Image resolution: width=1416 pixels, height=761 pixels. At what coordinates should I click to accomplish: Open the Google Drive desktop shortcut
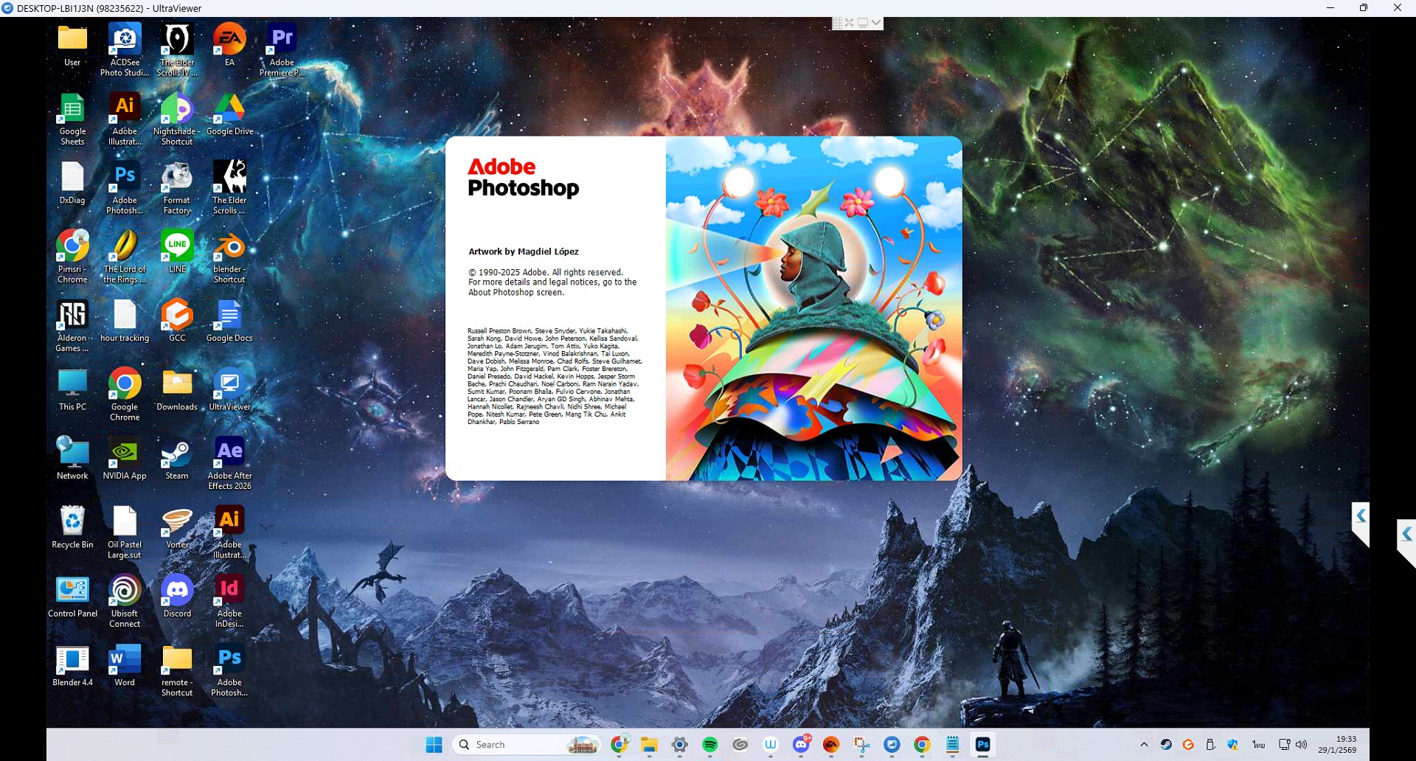229,114
